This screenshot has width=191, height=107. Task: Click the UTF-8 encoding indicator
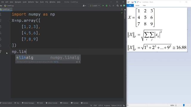point(101,106)
